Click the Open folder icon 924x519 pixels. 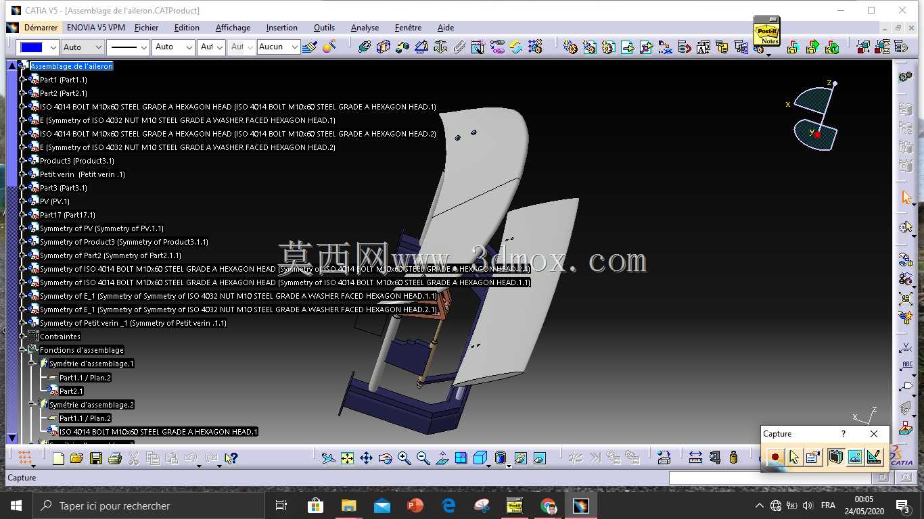point(76,458)
